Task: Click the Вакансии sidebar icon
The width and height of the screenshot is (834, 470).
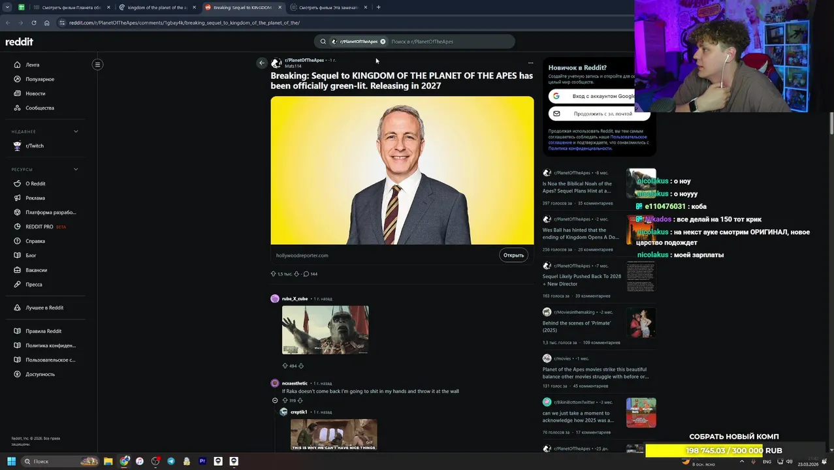Action: 18,270
